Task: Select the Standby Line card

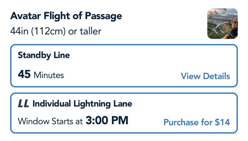Action: 124,66
